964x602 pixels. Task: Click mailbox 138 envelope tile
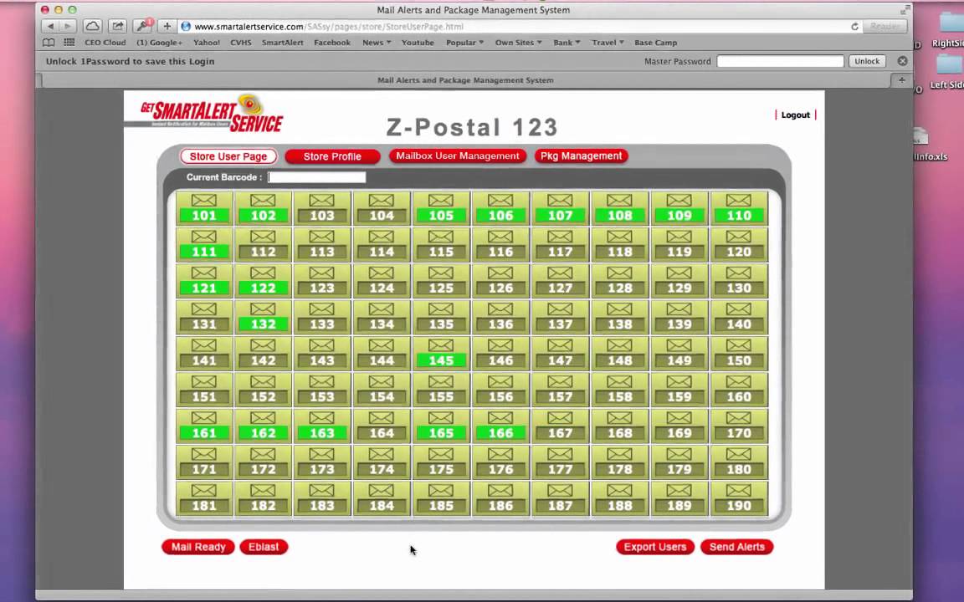[620, 317]
